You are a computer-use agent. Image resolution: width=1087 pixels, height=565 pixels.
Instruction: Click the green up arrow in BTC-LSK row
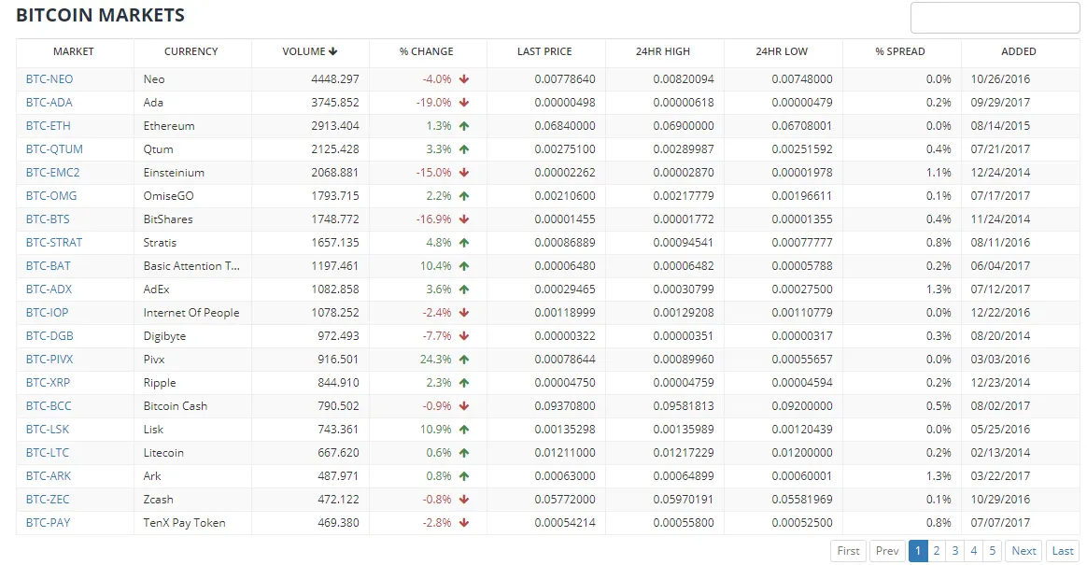(464, 430)
